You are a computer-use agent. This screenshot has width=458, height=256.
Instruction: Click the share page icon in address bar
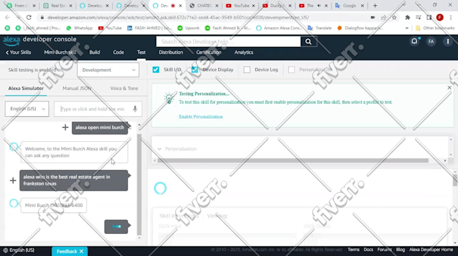383,17
